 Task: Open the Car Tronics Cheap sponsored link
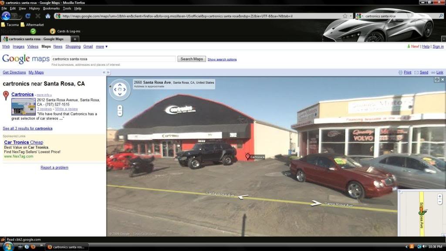point(24,142)
